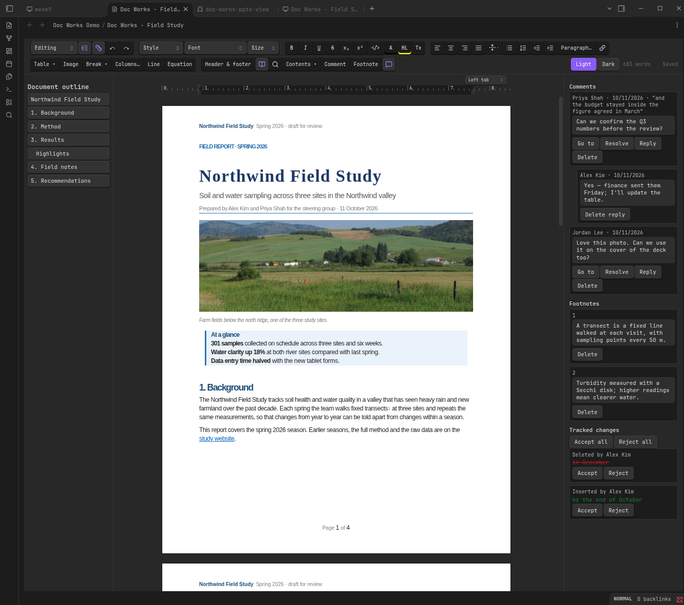This screenshot has height=605, width=684.
Task: Open the Break dropdown menu
Action: 97,64
